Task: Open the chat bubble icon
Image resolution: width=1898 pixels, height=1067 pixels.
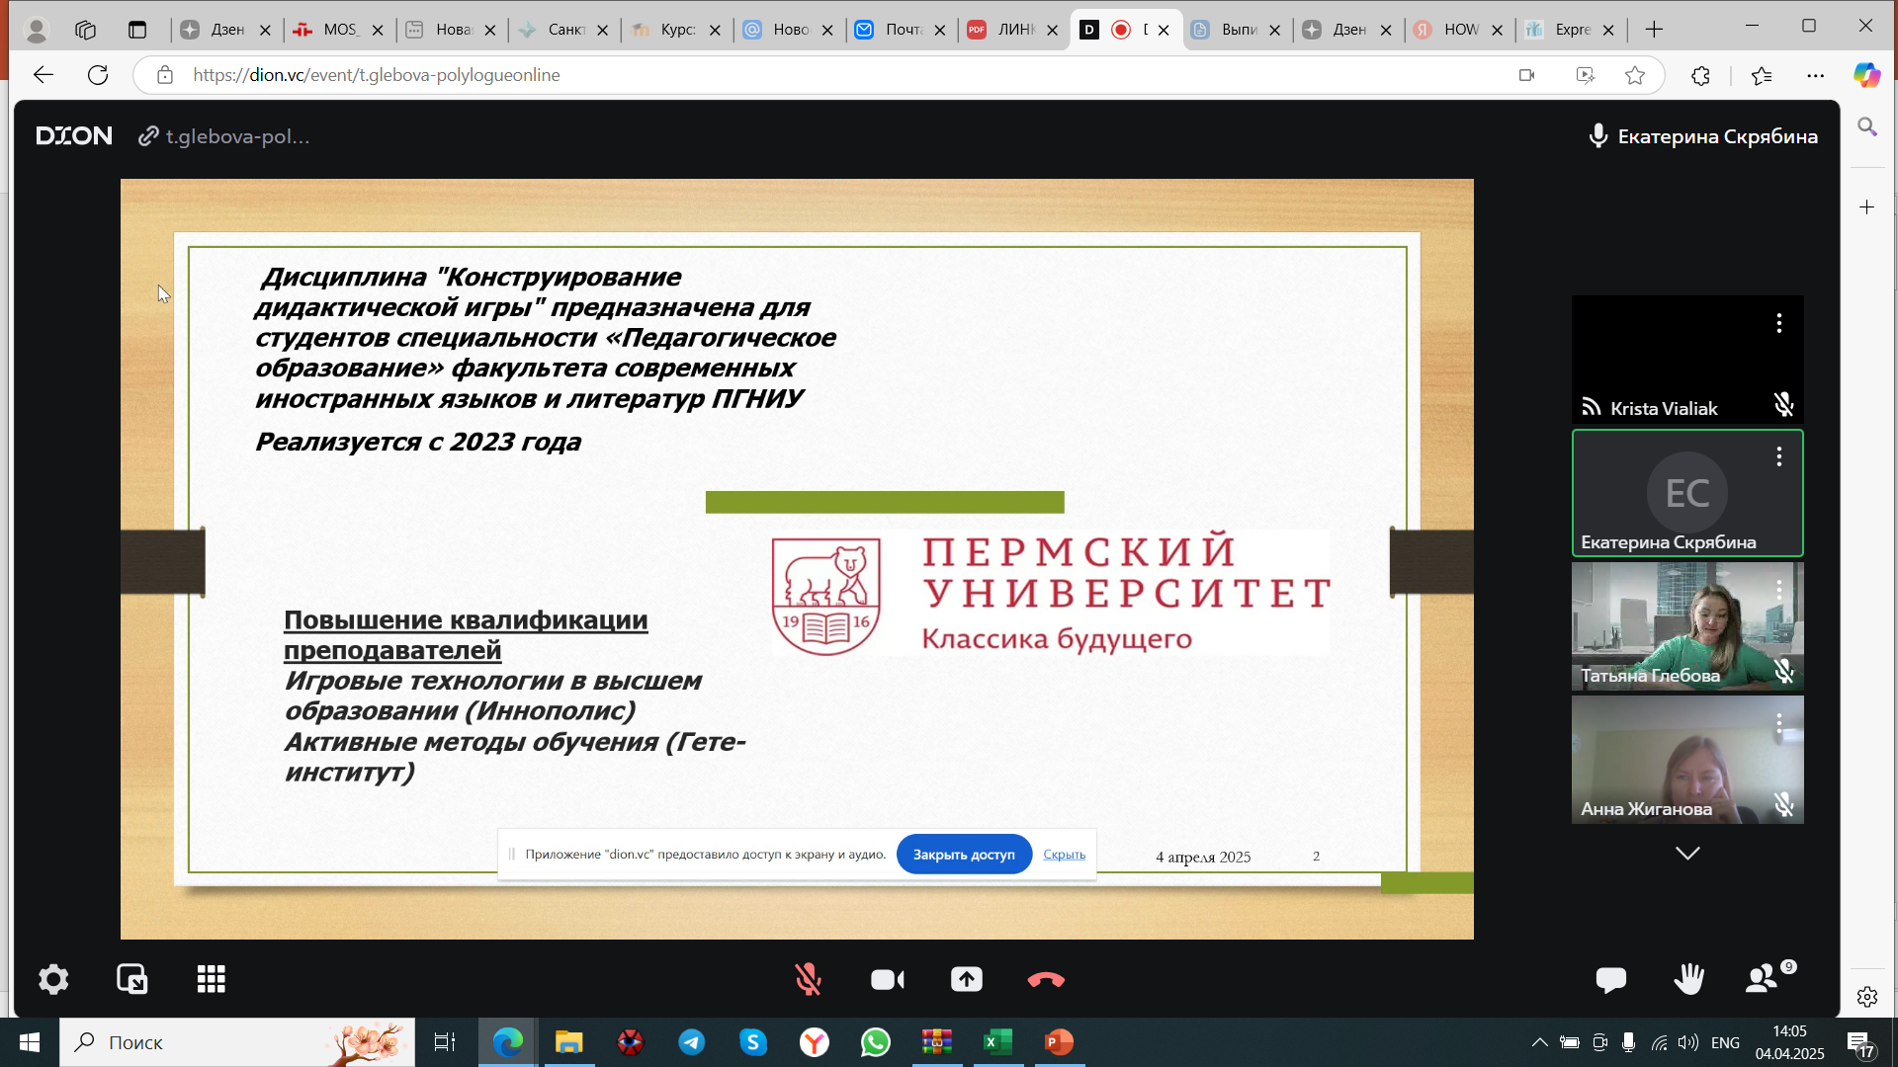Action: 1610,979
